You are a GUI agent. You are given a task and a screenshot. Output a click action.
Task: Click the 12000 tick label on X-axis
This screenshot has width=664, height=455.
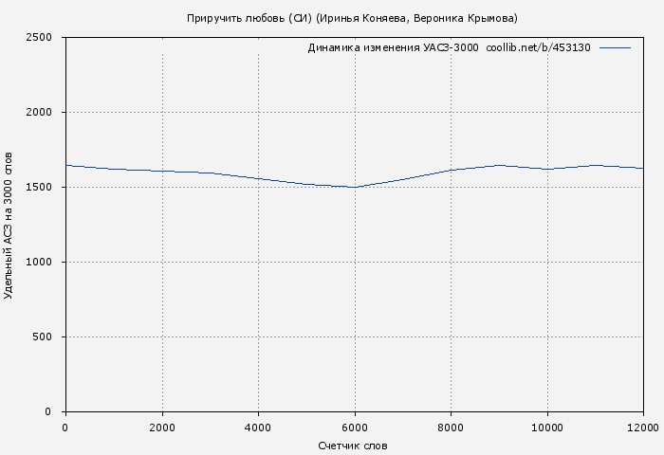[x=642, y=428]
